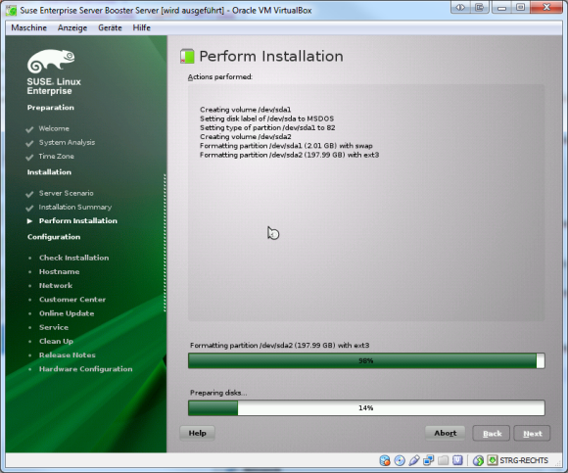The height and width of the screenshot is (473, 568).
Task: Click the virtualization V status icon
Action: pos(457,460)
